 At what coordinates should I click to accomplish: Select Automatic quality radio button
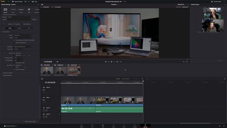point(14,53)
